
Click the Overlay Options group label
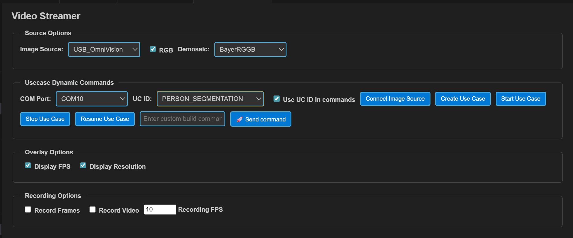pyautogui.click(x=49, y=152)
